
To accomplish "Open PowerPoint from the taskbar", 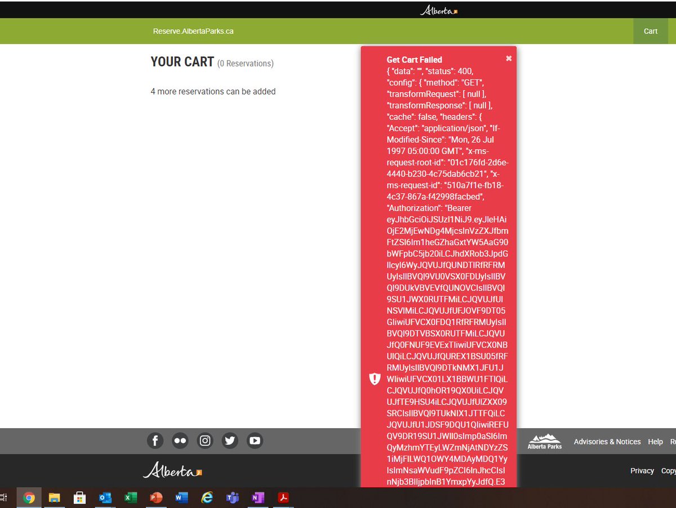I will pos(156,497).
